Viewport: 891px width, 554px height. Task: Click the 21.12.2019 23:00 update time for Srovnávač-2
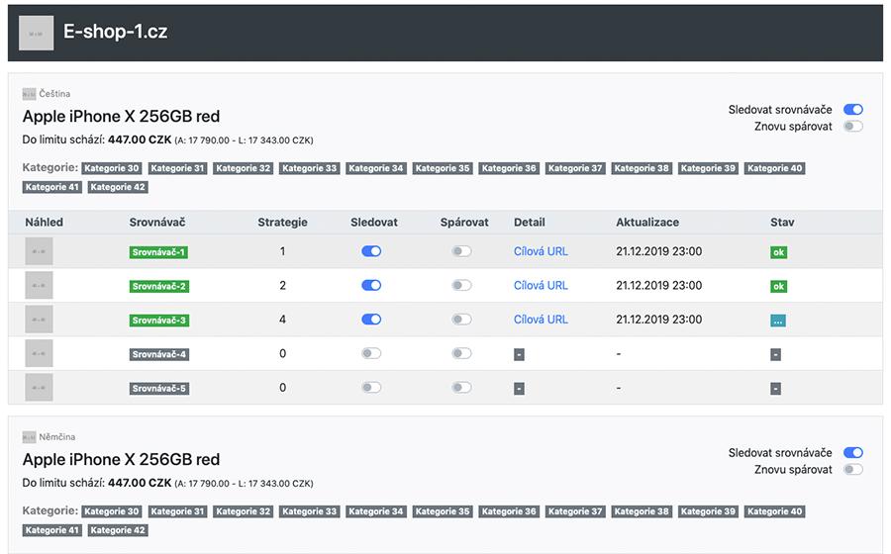(x=658, y=286)
